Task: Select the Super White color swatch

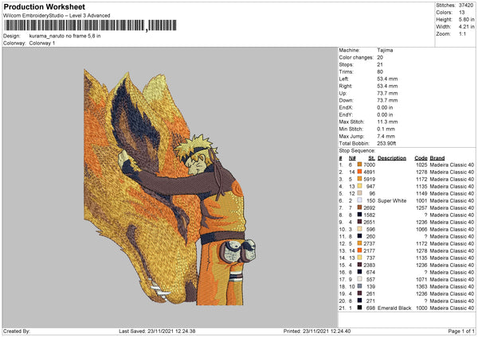Action: 360,200
